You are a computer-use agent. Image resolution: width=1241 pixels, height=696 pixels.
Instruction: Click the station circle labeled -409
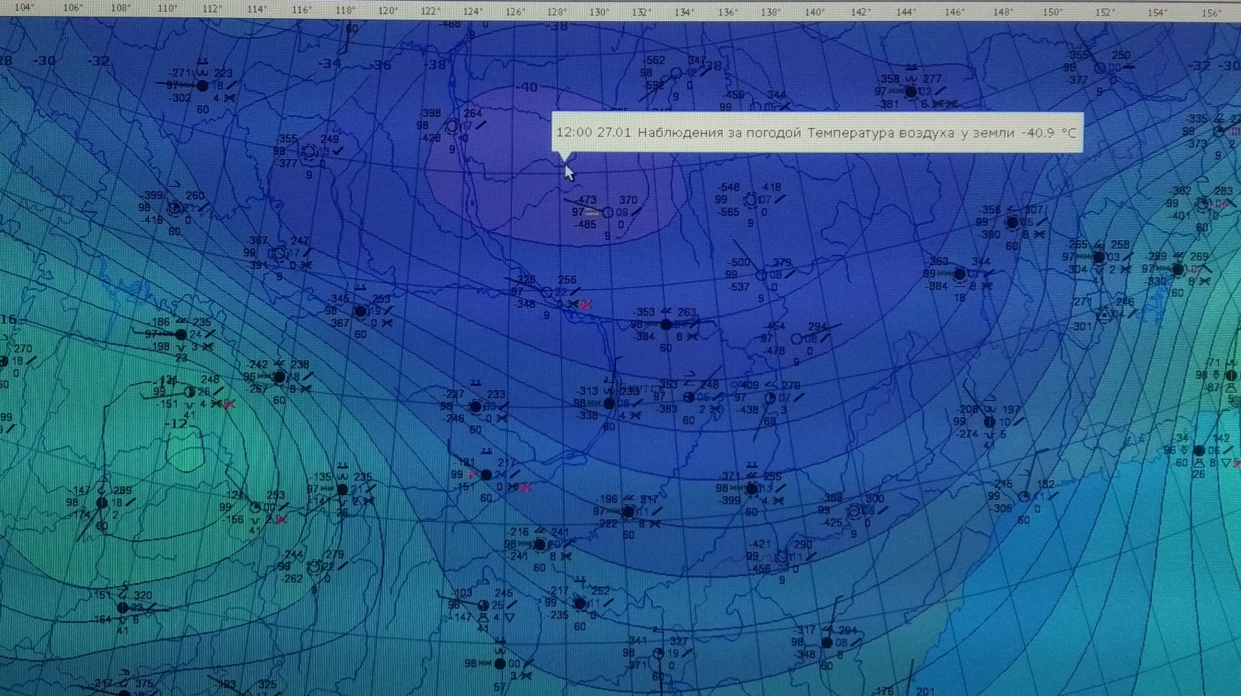[x=770, y=398]
